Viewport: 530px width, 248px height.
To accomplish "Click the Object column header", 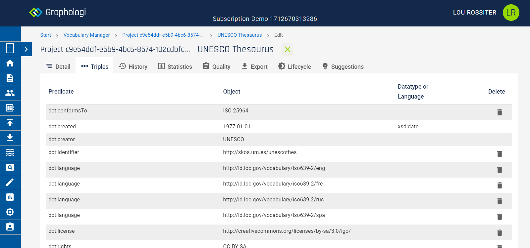I will (x=232, y=92).
